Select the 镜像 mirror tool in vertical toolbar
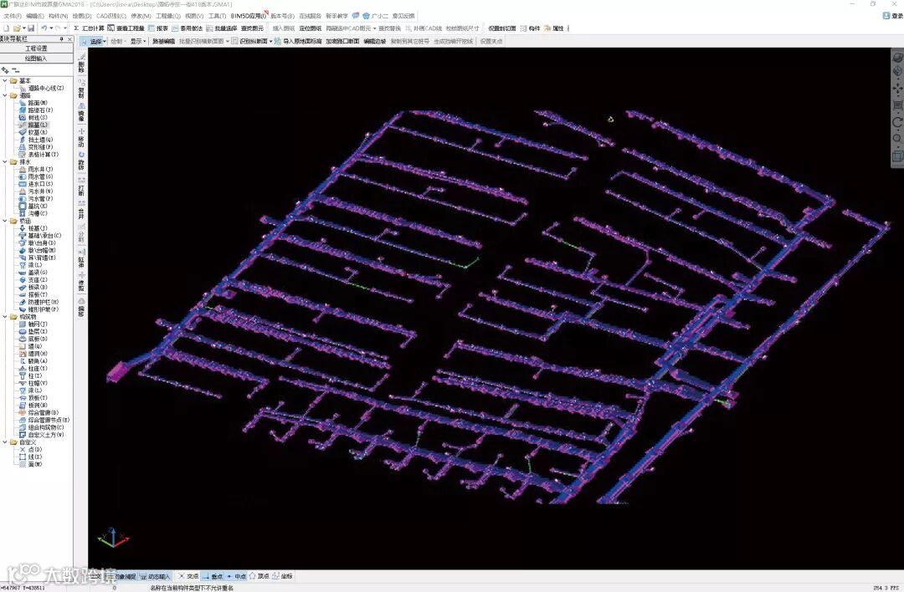The image size is (904, 592). click(x=81, y=110)
